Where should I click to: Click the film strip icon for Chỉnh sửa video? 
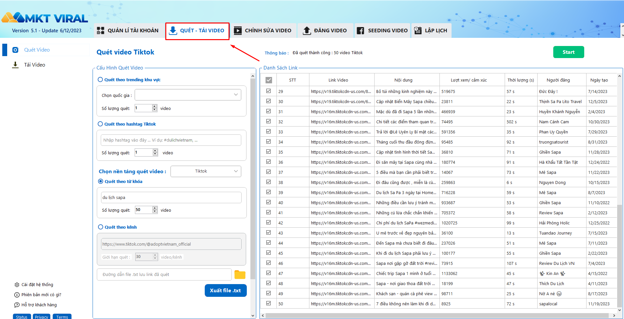tap(238, 31)
